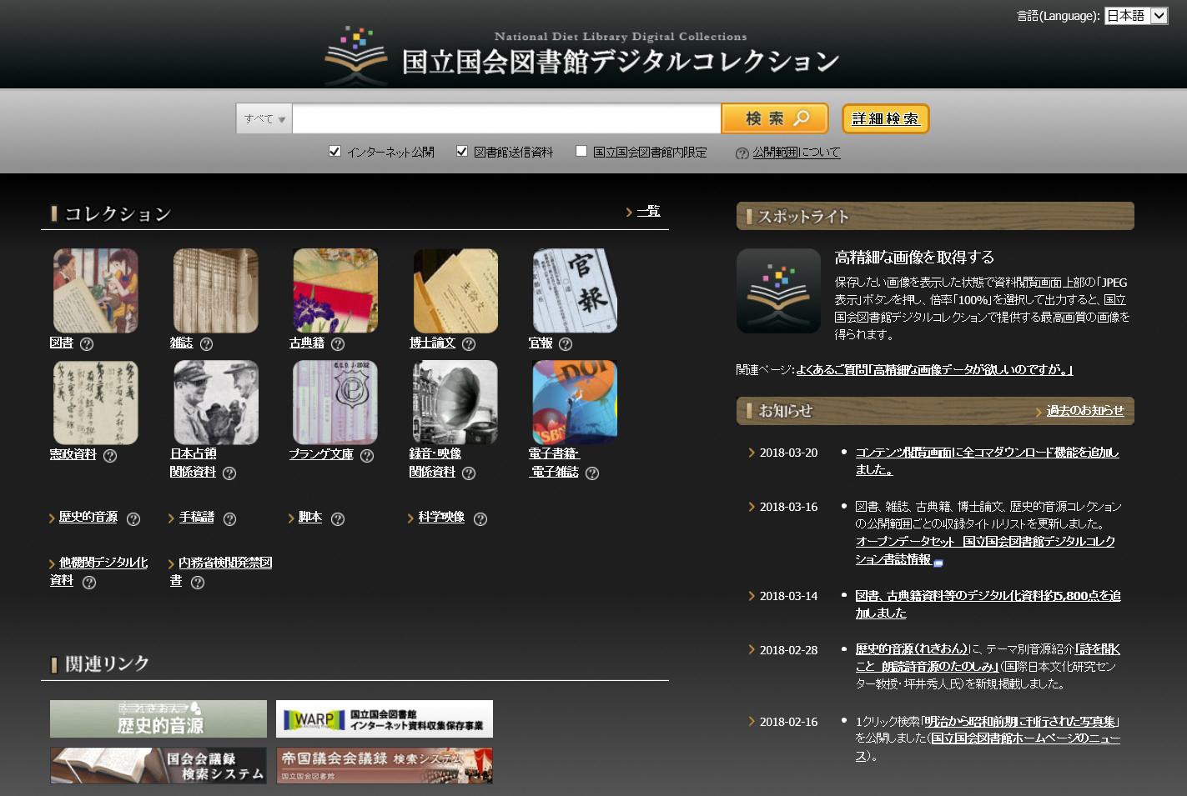The width and height of the screenshot is (1187, 796).
Task: Click the help icon next to 歴史的音源
Action: [x=133, y=518]
